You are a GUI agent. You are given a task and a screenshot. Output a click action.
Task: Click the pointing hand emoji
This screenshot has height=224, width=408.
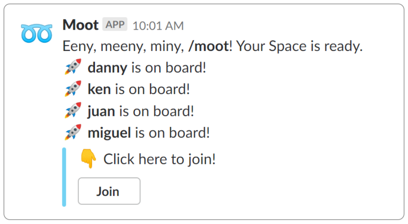(88, 159)
